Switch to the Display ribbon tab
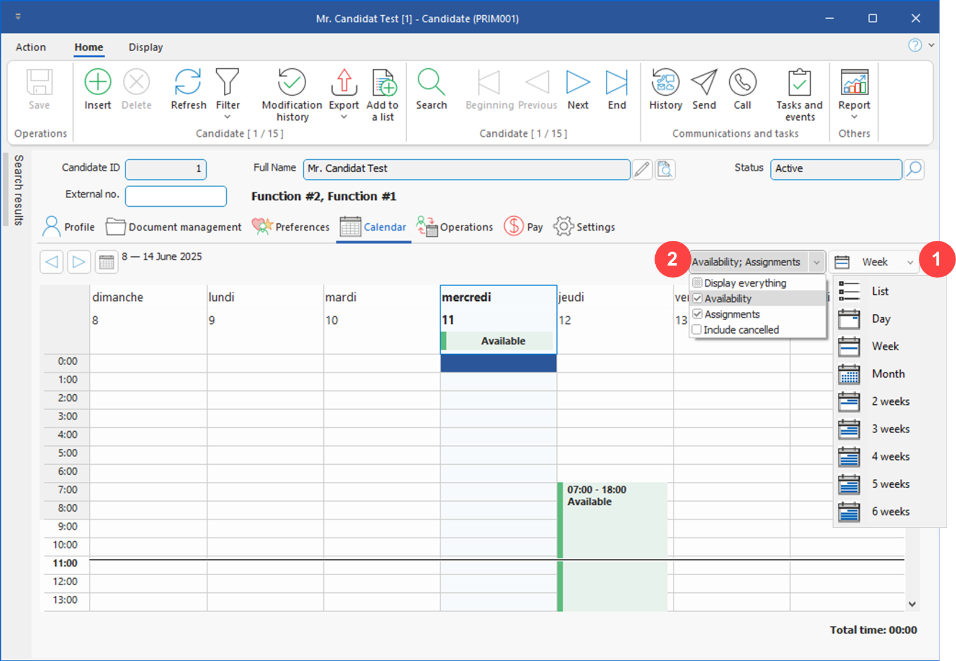The image size is (956, 661). [146, 47]
